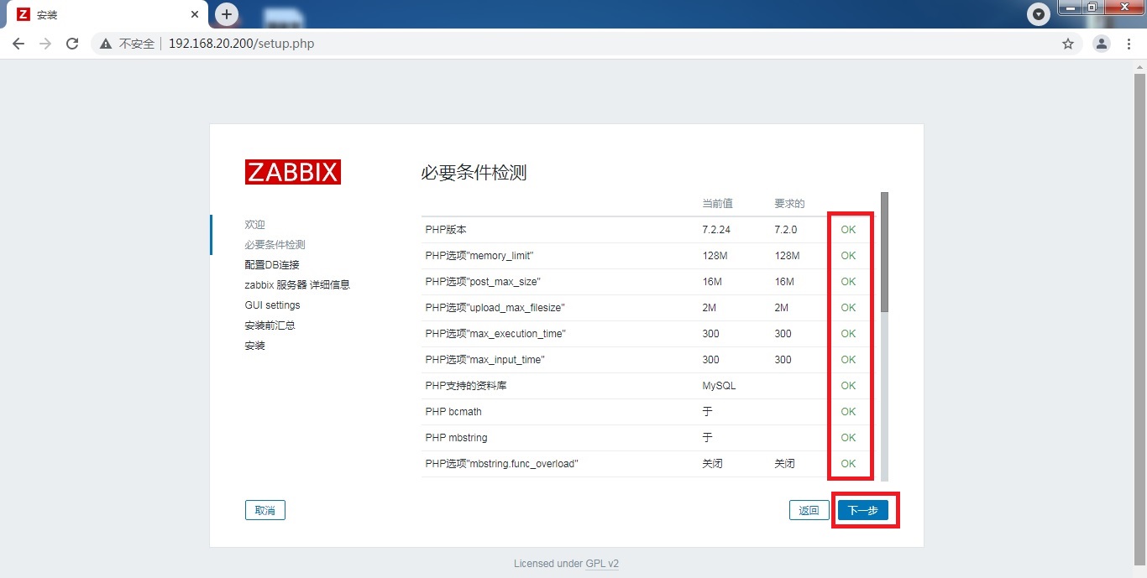Click OK status for max_input_time
1147x578 pixels.
click(x=848, y=360)
